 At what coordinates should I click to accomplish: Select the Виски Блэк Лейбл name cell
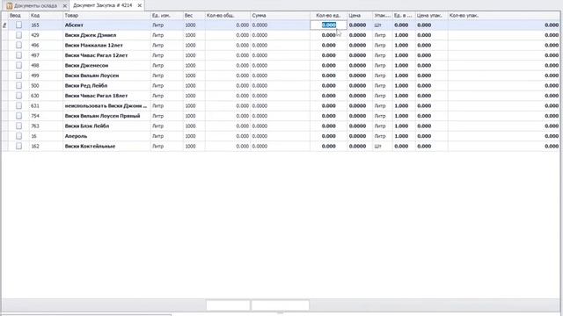pos(107,126)
